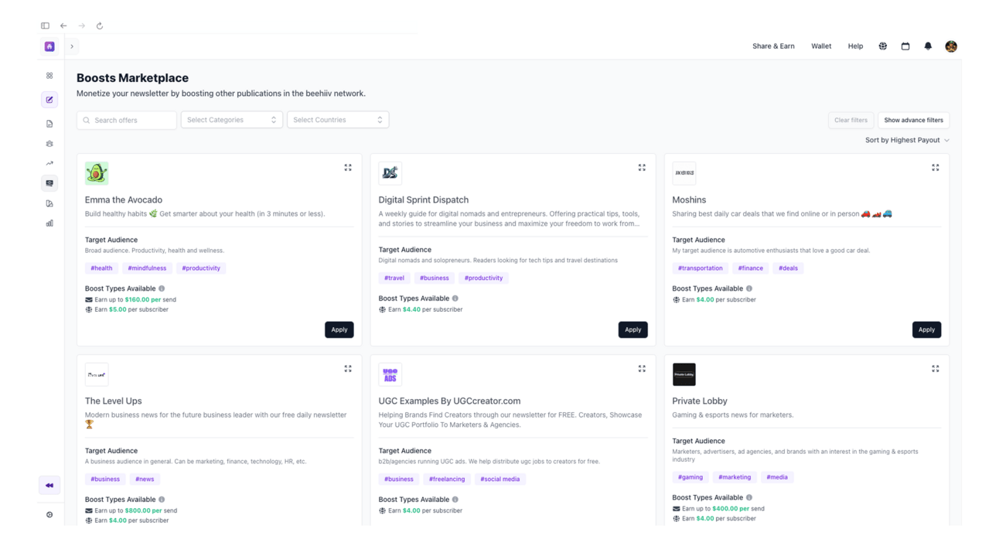Screen dimensions: 999x546
Task: Click Show advance filters button
Action: pos(913,120)
